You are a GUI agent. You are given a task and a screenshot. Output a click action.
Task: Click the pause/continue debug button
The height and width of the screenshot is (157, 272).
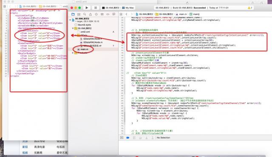coord(134,137)
